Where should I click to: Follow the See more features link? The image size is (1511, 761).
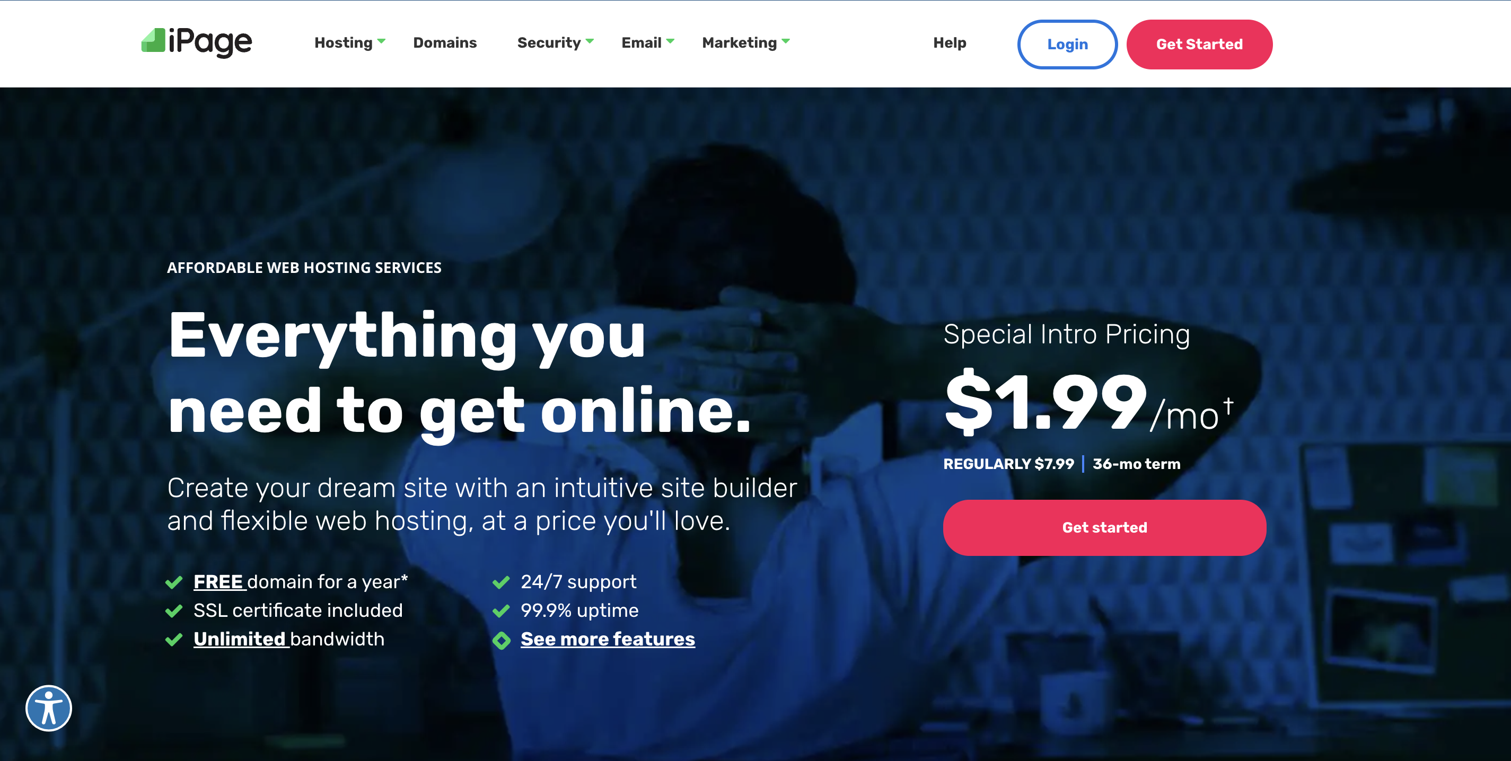coord(608,639)
